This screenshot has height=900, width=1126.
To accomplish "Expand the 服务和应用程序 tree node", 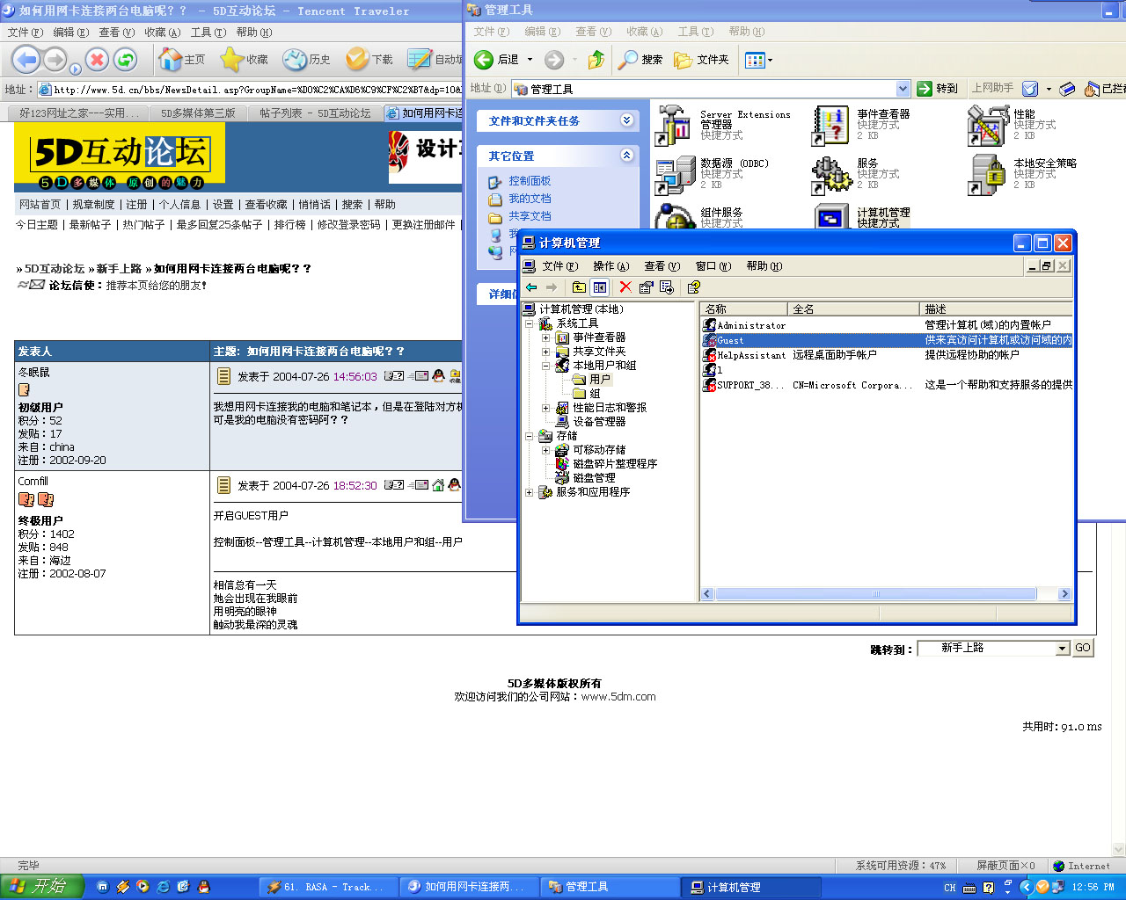I will point(530,492).
